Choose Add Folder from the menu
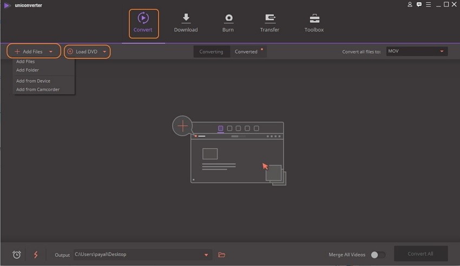 pyautogui.click(x=28, y=70)
